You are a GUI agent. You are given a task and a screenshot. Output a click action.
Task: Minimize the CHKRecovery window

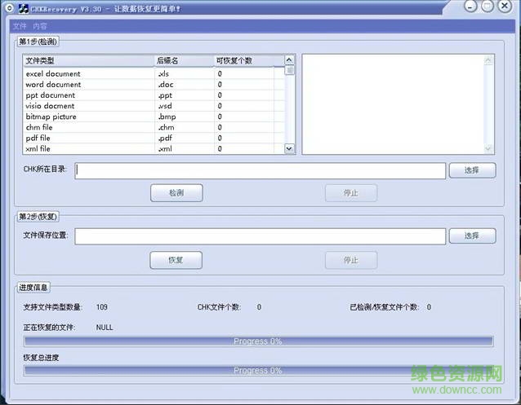pos(470,7)
